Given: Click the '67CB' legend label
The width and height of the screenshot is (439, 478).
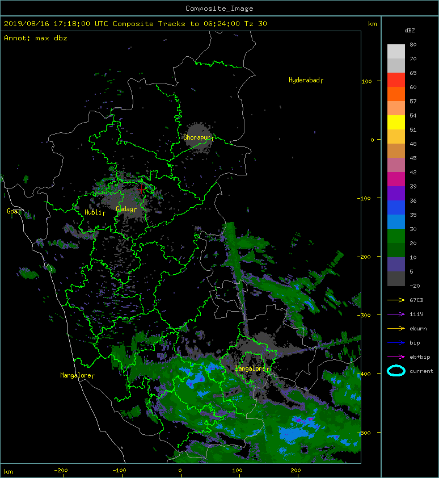Looking at the screenshot, I should coord(416,300).
